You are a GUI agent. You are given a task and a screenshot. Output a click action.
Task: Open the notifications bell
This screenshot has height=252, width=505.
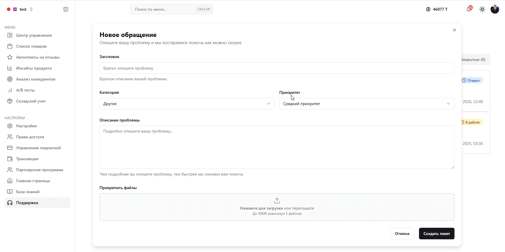coord(469,9)
